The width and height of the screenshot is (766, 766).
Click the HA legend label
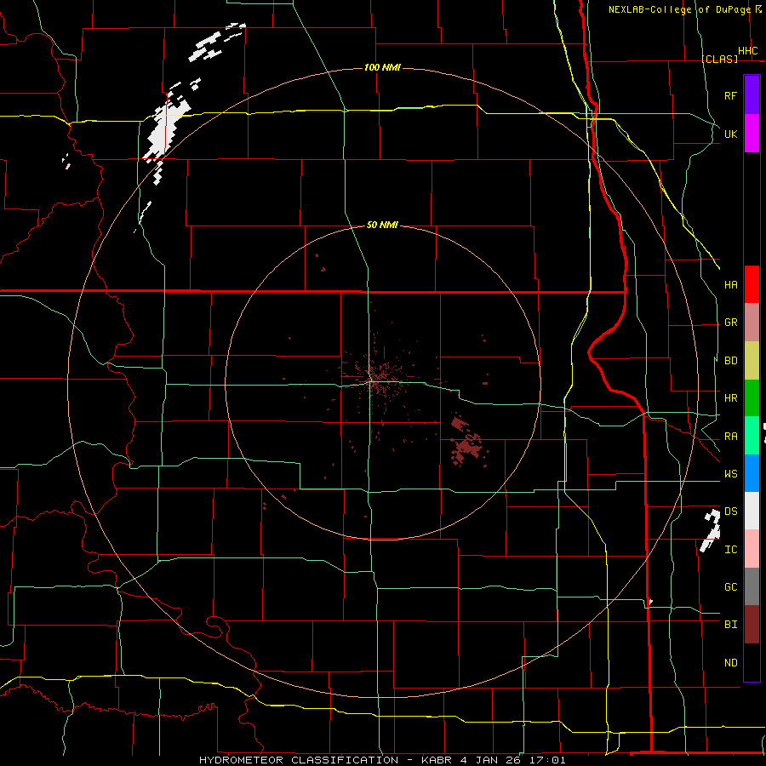(x=730, y=284)
